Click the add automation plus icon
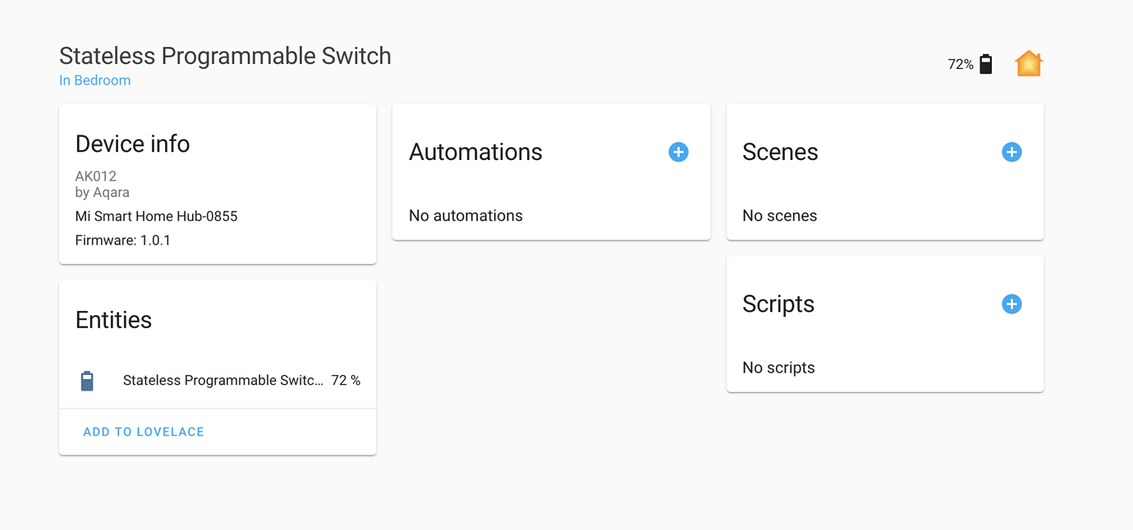1133x530 pixels. click(x=678, y=152)
